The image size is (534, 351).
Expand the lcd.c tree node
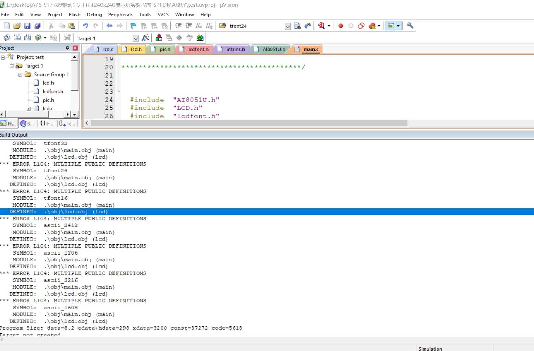coord(29,109)
